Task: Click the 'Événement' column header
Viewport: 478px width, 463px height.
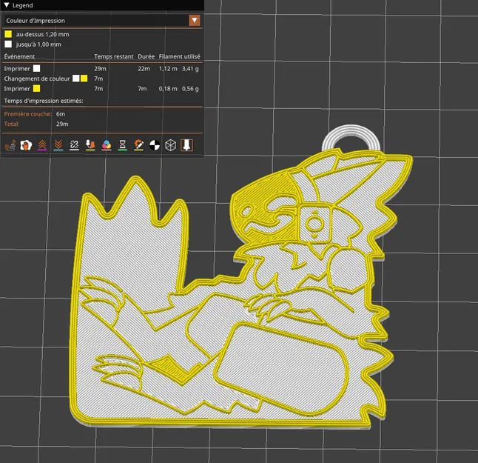Action: point(19,56)
